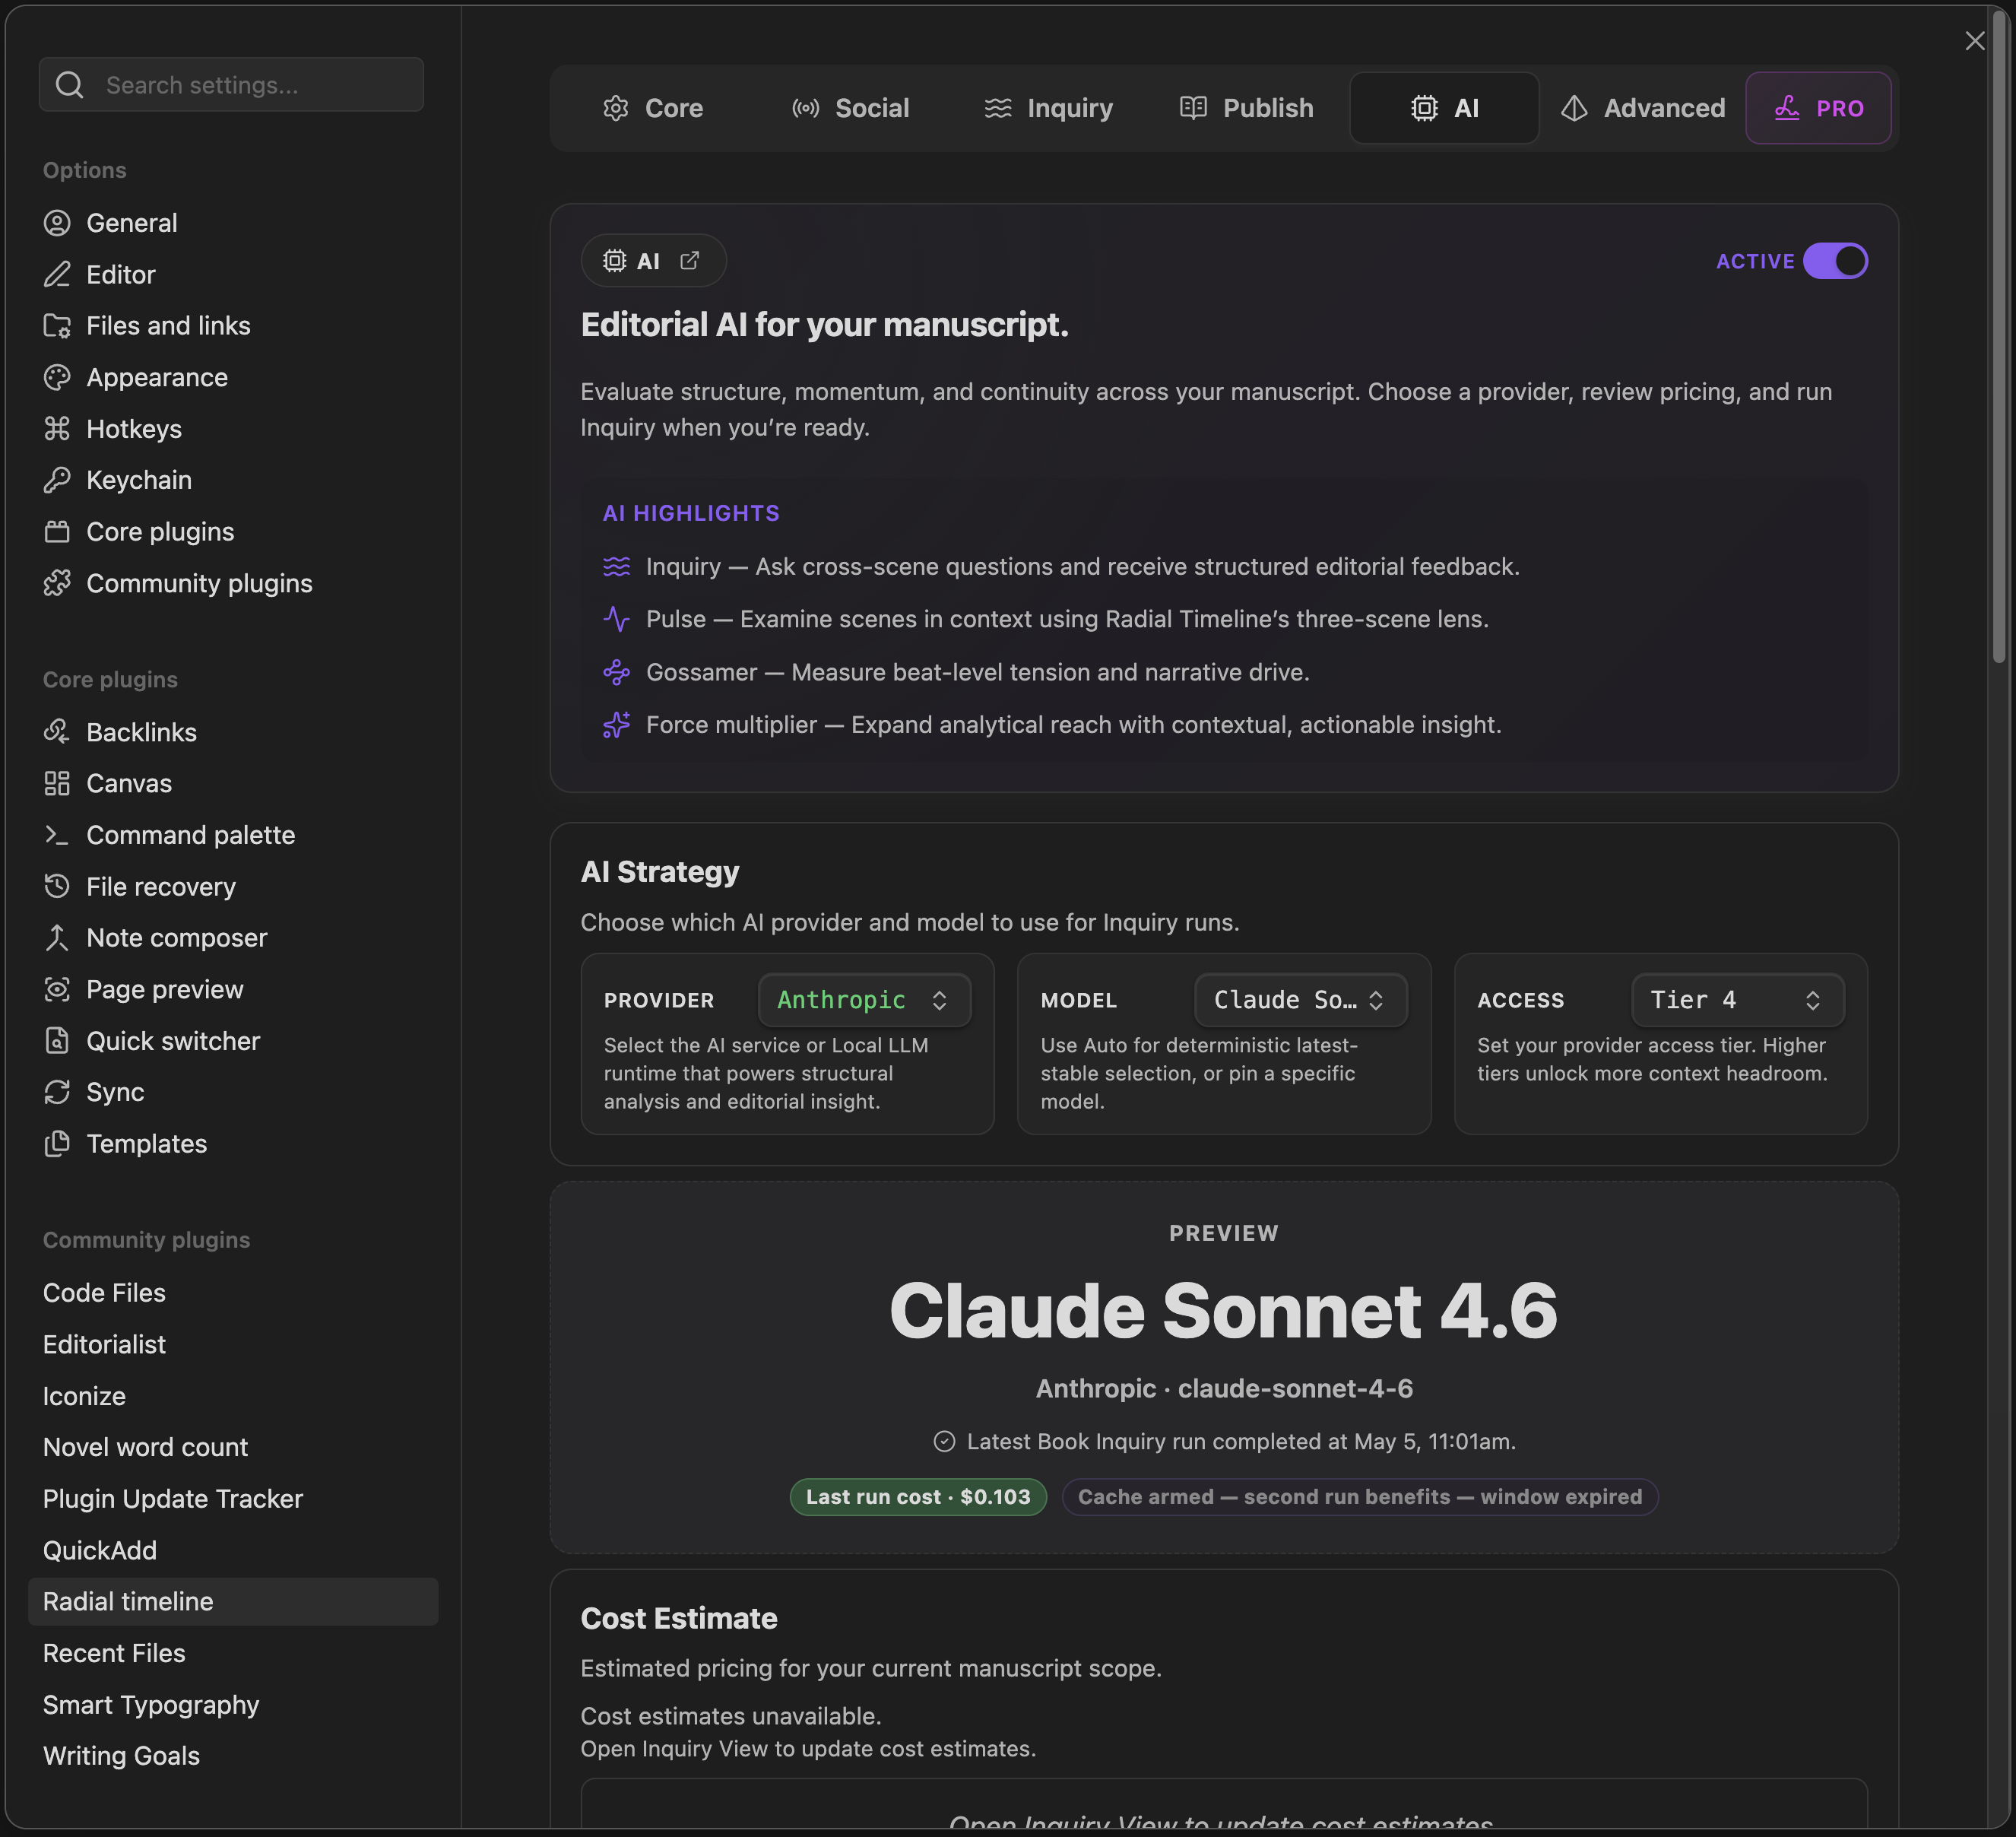
Task: Close the settings dialog with X
Action: click(1975, 41)
